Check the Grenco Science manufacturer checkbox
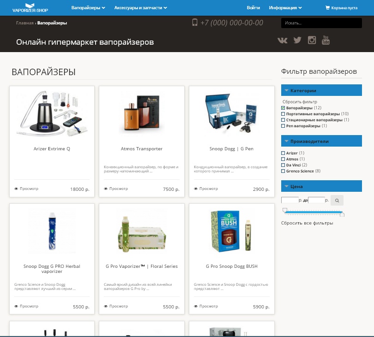The image size is (374, 337). (283, 171)
